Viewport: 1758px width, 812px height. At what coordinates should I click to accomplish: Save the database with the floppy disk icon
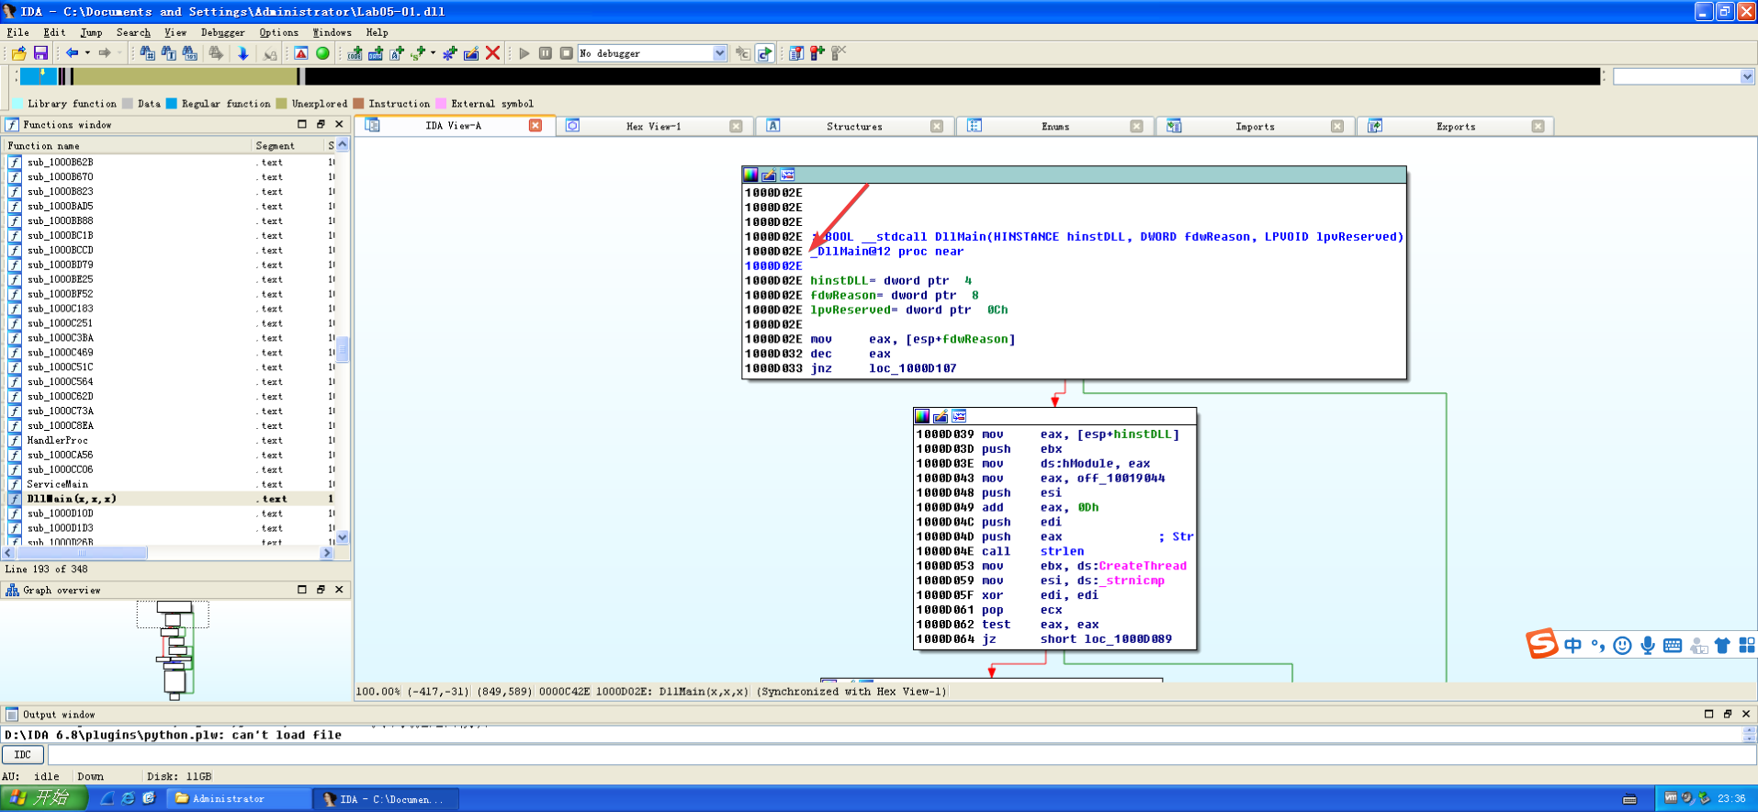tap(40, 53)
